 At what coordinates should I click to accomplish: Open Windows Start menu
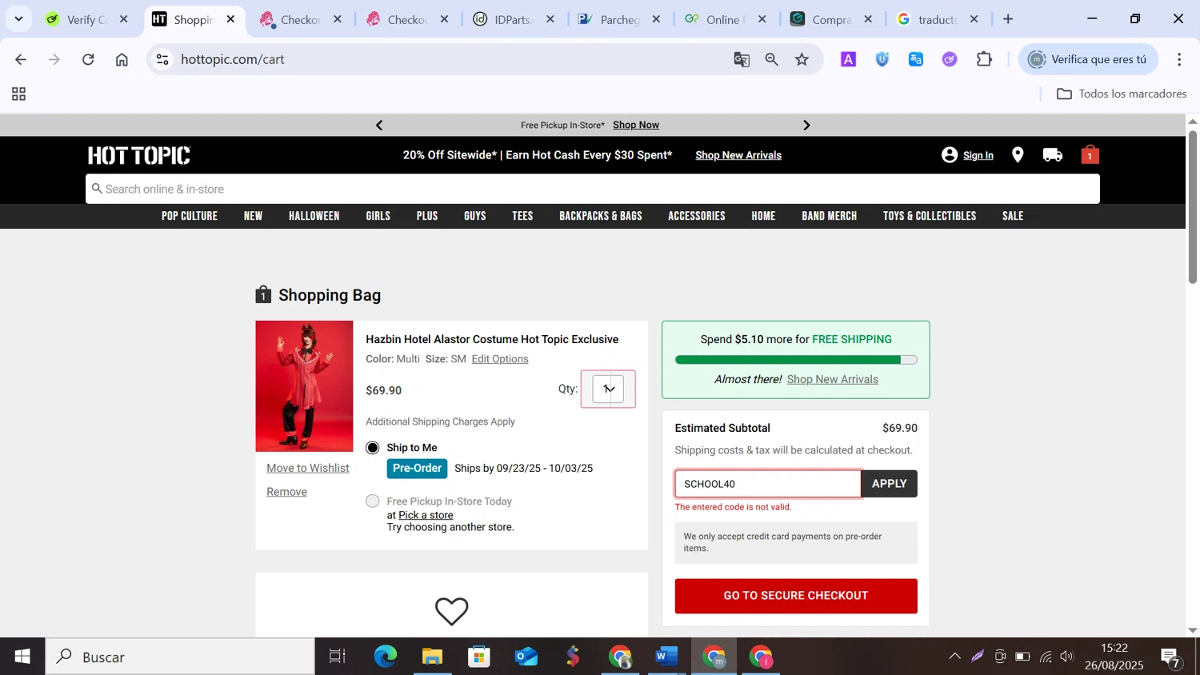point(22,657)
